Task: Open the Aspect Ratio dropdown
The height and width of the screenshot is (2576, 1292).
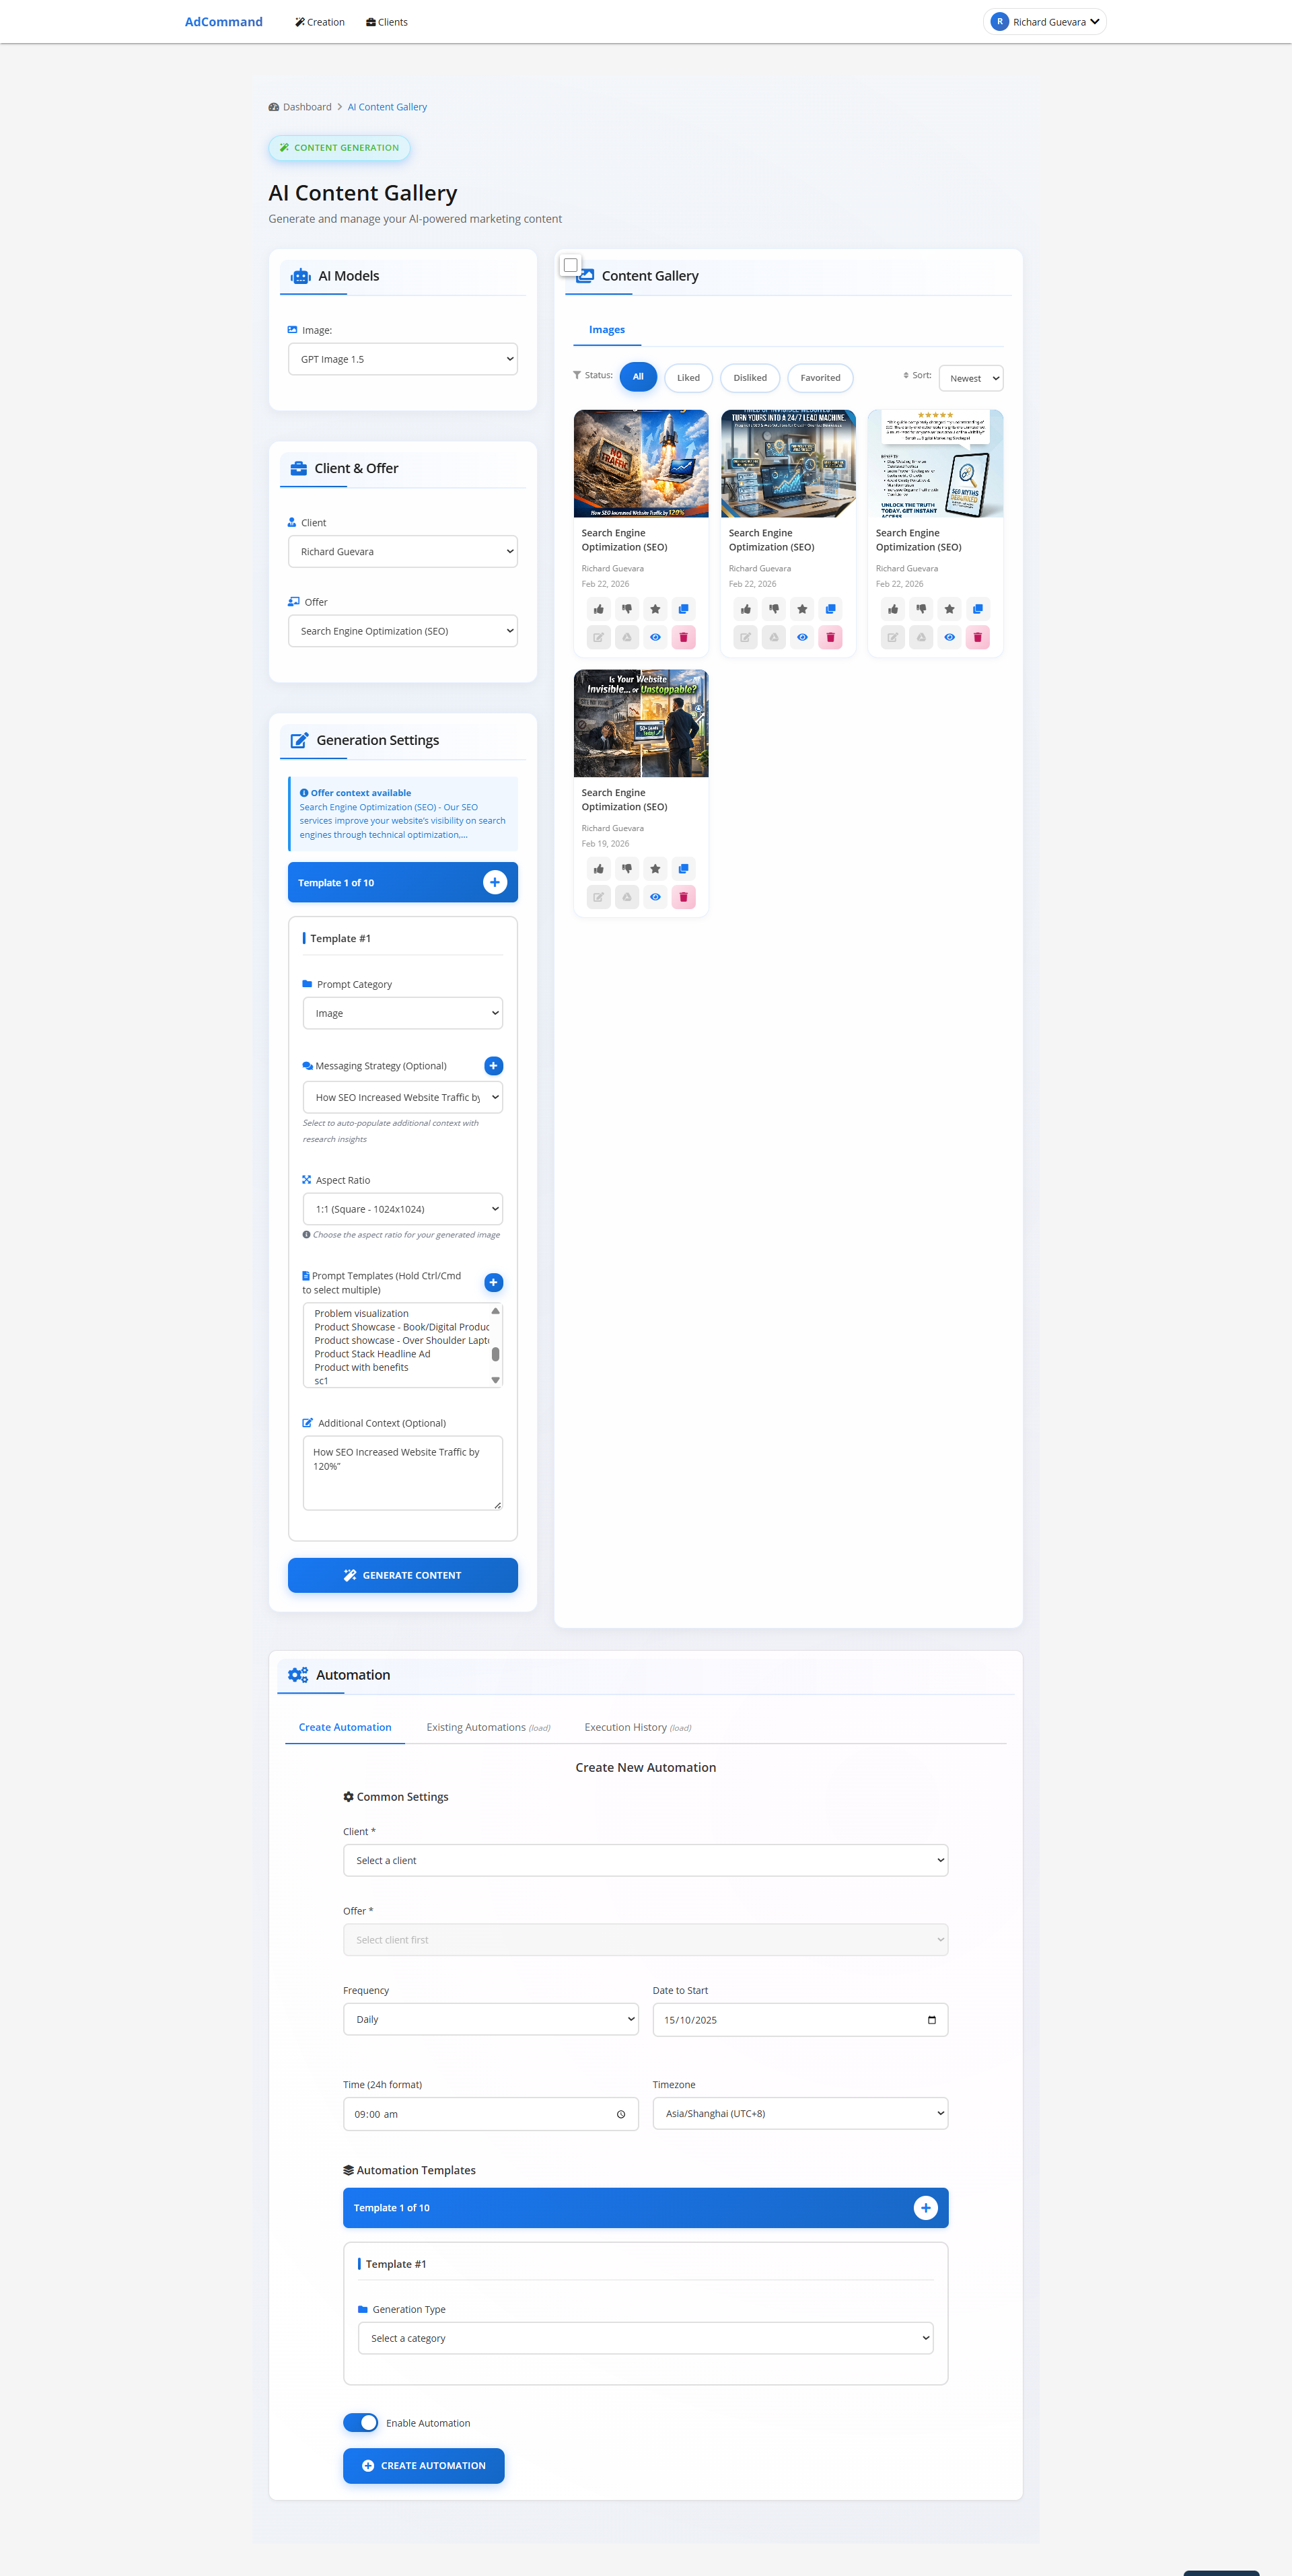Action: tap(402, 1209)
